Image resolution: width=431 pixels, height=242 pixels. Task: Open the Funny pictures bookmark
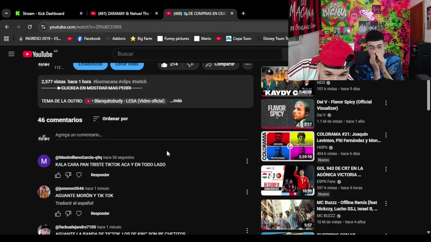coord(173,39)
